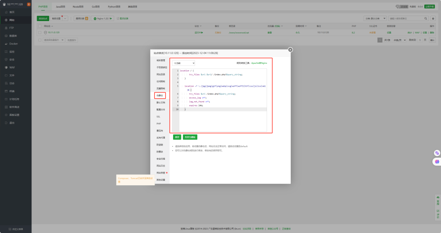Click the 评价 feedback side widget
The height and width of the screenshot is (233, 441).
[438, 214]
